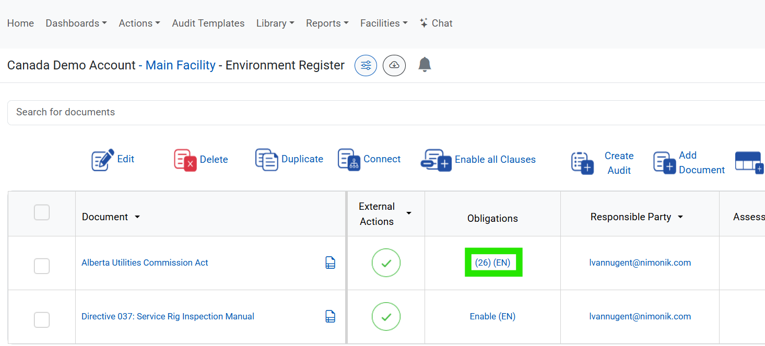The height and width of the screenshot is (346, 765).
Task: Open the filter settings icon beside Environment Register
Action: (366, 66)
